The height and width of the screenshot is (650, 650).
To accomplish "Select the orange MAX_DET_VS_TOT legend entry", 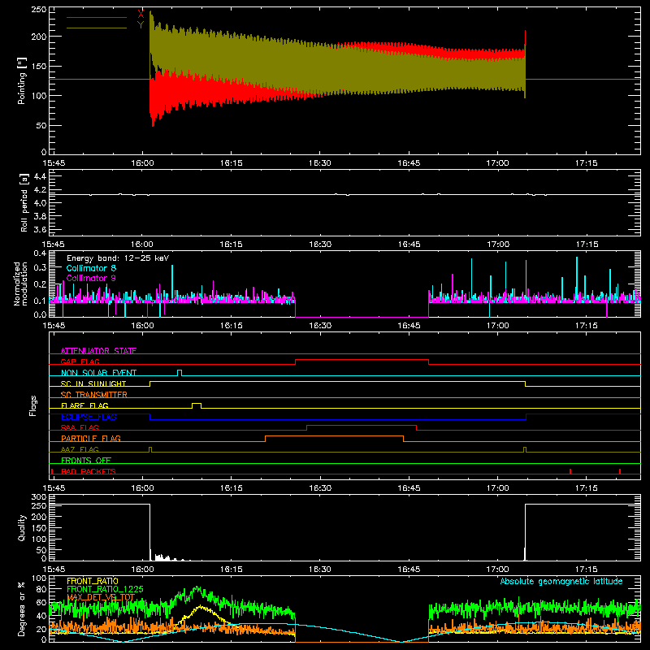I will click(100, 597).
